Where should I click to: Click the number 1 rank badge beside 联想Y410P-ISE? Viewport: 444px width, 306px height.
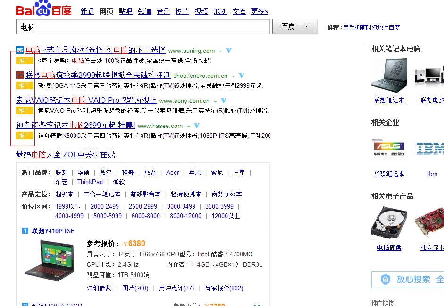point(25,230)
